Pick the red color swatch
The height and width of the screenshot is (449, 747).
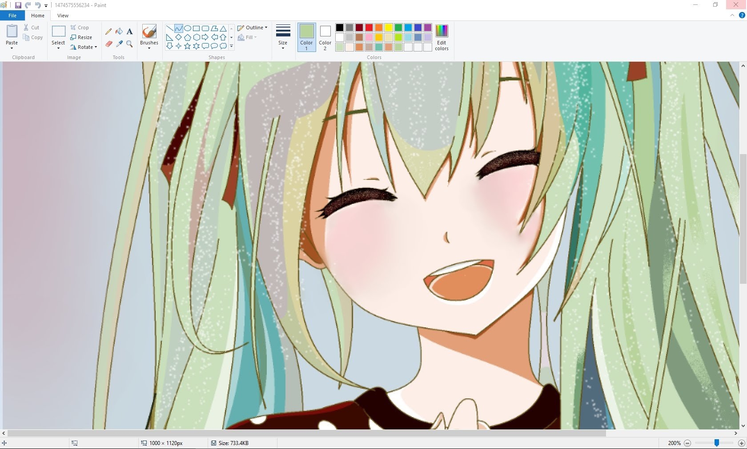click(369, 28)
